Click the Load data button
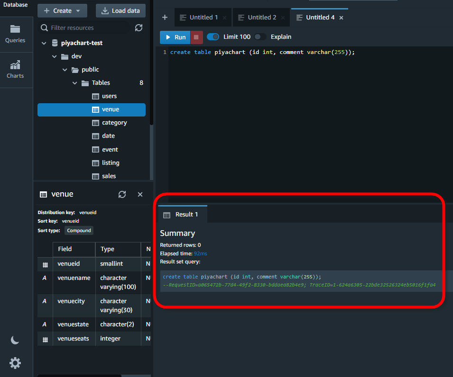The image size is (453, 377). pos(120,10)
